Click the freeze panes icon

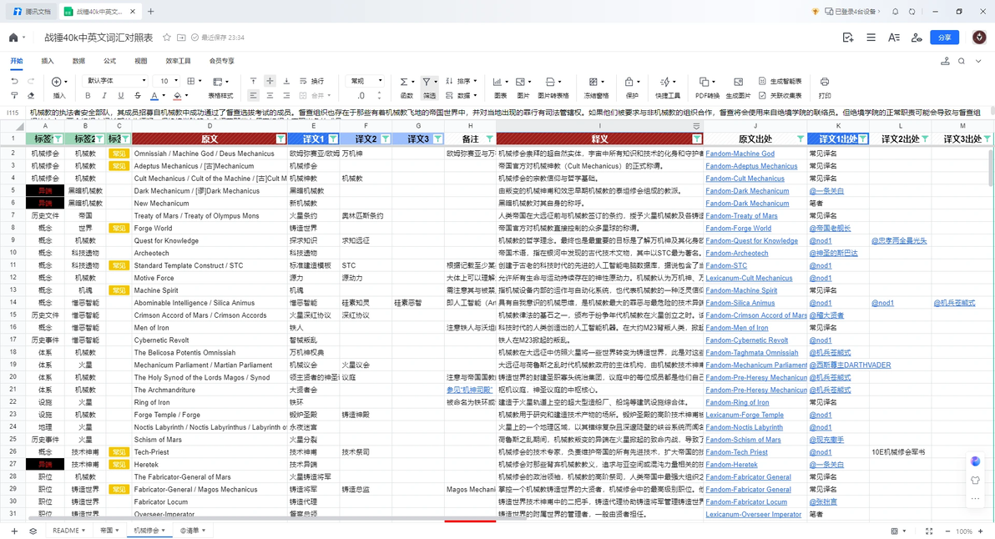tap(593, 82)
